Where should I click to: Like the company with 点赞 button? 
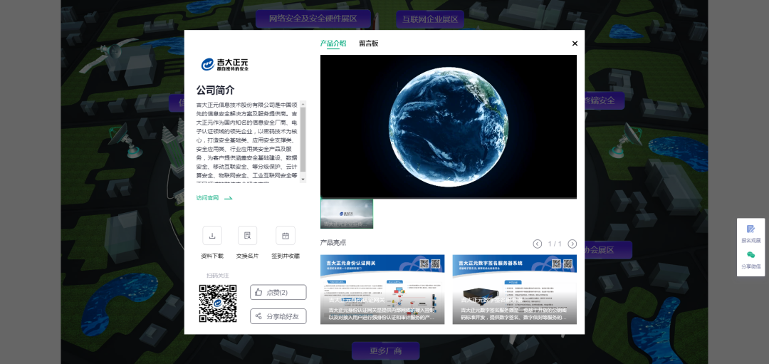(x=278, y=292)
